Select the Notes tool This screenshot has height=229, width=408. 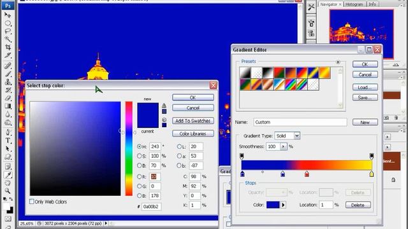8,167
